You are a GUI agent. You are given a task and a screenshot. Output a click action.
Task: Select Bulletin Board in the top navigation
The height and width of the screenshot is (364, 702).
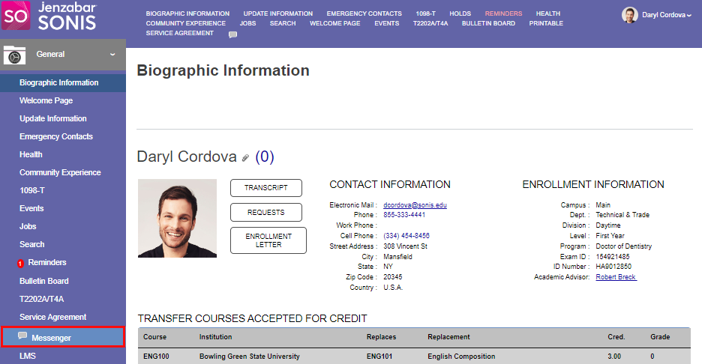[488, 23]
